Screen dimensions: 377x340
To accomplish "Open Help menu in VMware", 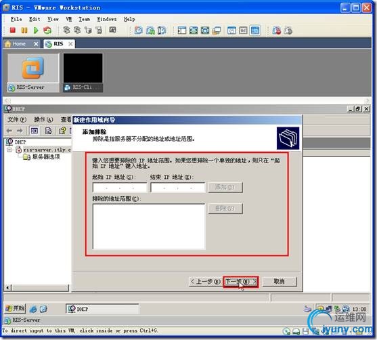I will click(x=129, y=19).
